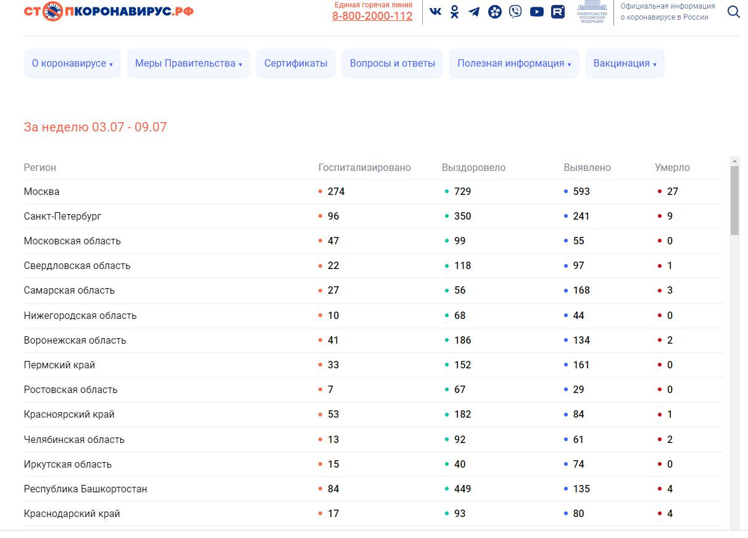Click the Регион column header
Image resolution: width=748 pixels, height=538 pixels.
coord(40,168)
